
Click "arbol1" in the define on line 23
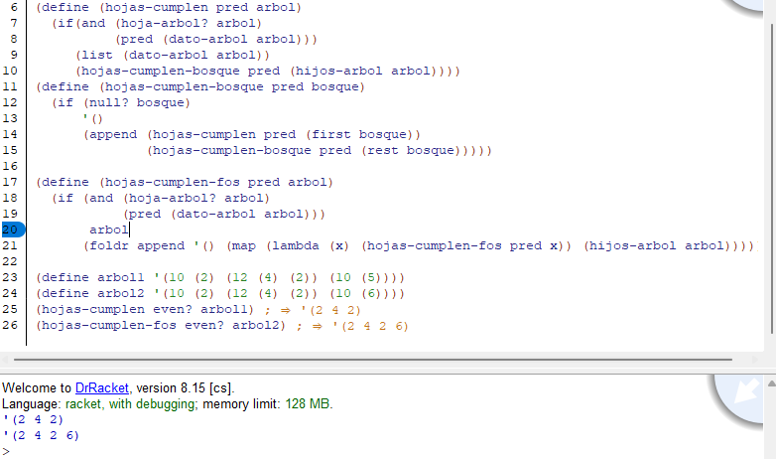121,277
